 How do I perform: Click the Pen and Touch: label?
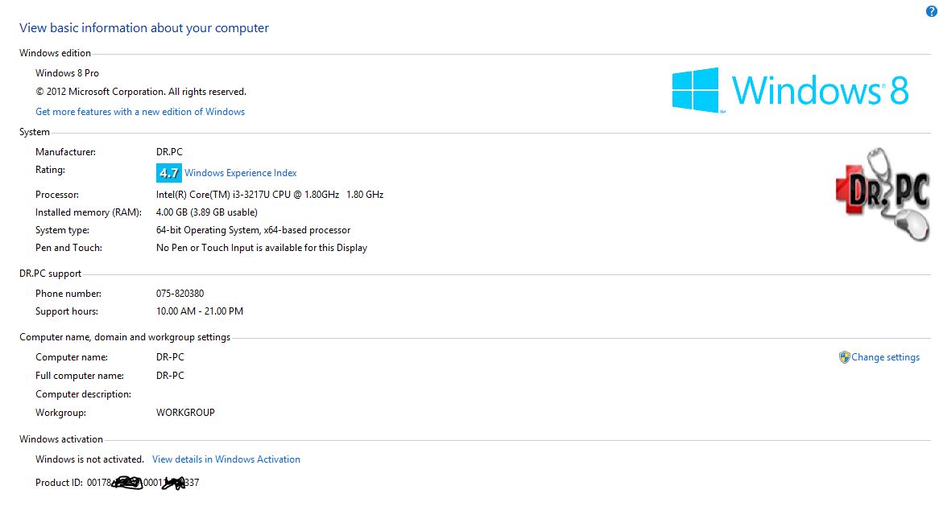coord(69,248)
